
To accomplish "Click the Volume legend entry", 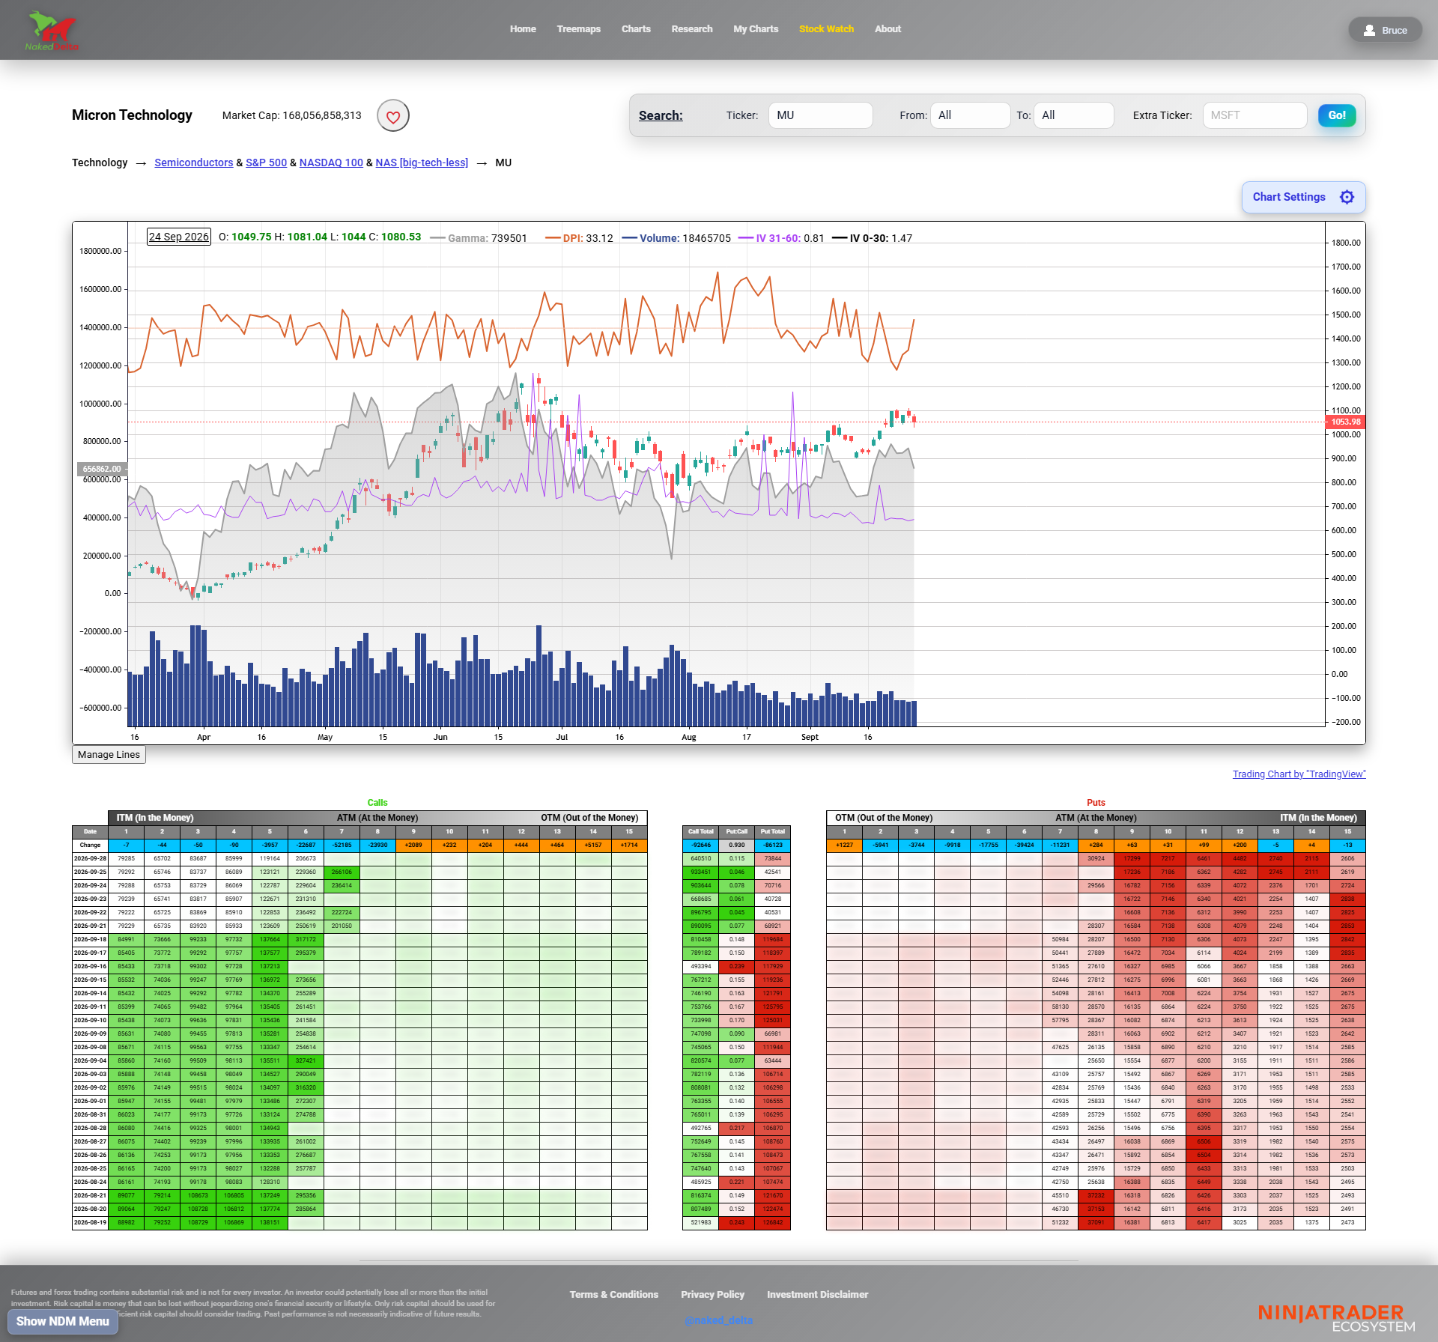I will pyautogui.click(x=676, y=238).
